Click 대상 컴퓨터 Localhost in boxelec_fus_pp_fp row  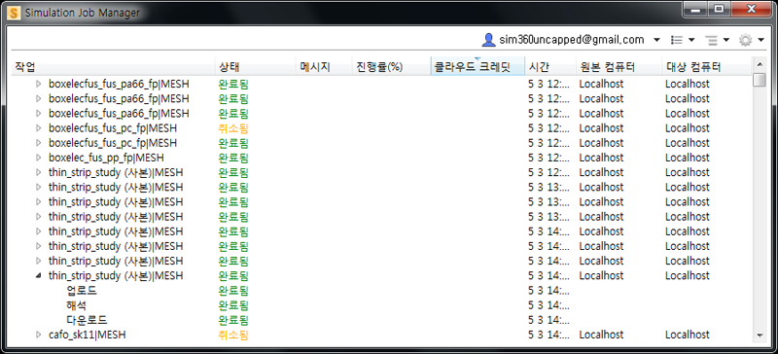pyautogui.click(x=688, y=158)
